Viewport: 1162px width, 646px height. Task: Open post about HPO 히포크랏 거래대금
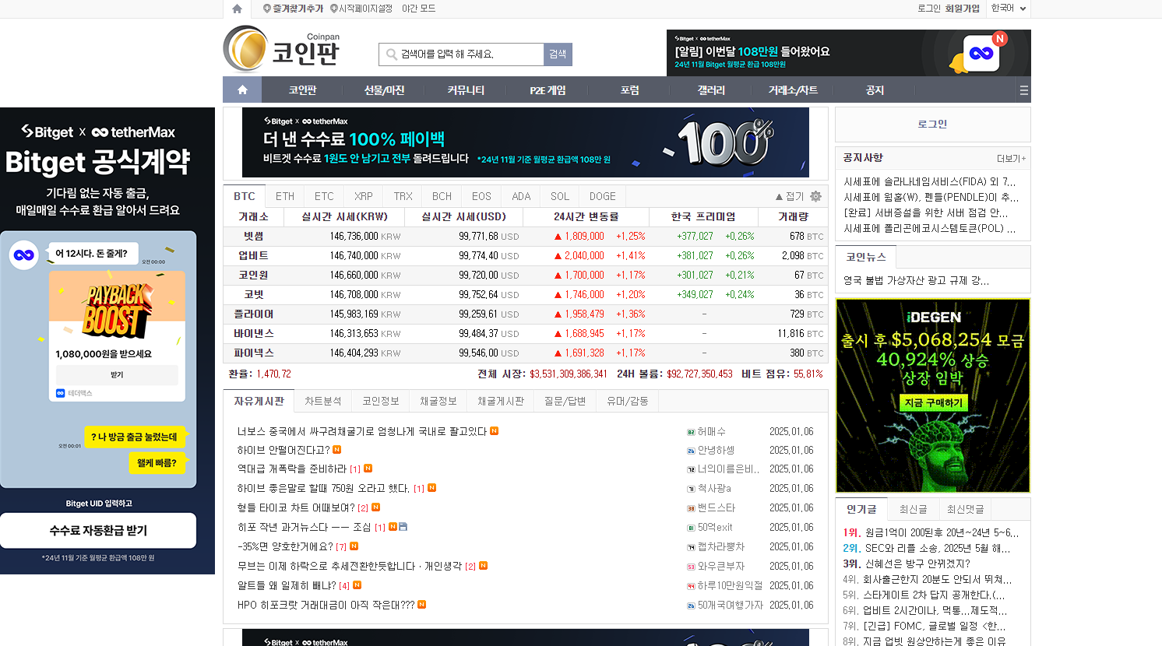(x=326, y=605)
